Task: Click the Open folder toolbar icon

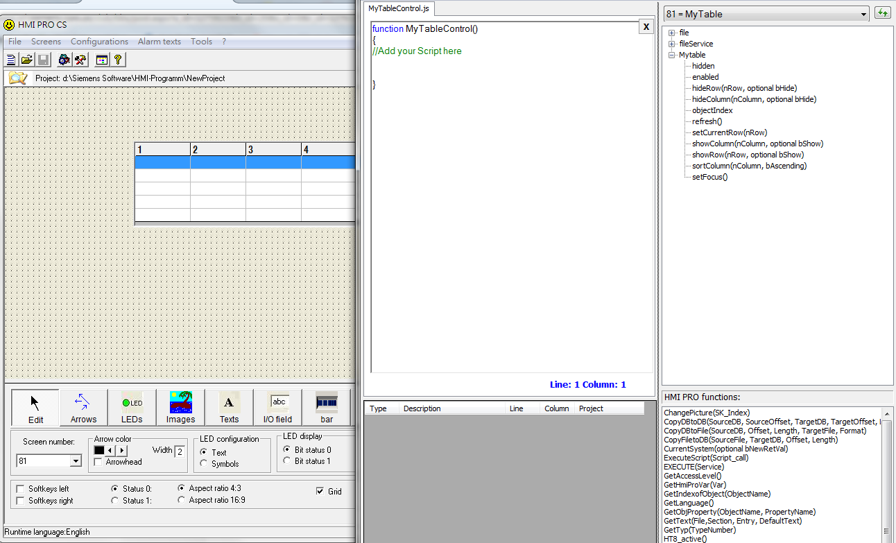Action: coord(26,60)
